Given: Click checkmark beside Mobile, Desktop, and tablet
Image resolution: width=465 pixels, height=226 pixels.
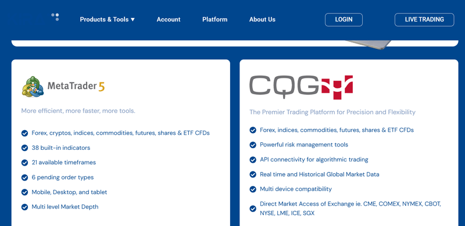Looking at the screenshot, I should (24, 192).
